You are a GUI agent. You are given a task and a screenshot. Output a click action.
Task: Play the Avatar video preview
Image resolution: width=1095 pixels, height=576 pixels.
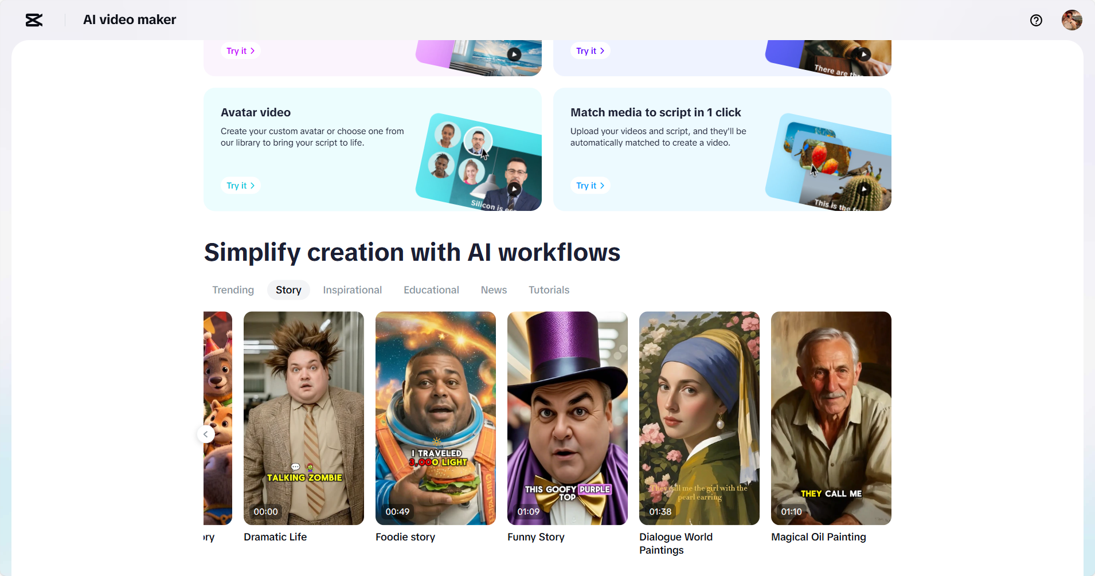[x=514, y=189]
